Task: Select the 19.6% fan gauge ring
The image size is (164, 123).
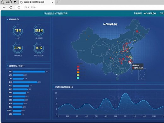Action: [x=39, y=31]
